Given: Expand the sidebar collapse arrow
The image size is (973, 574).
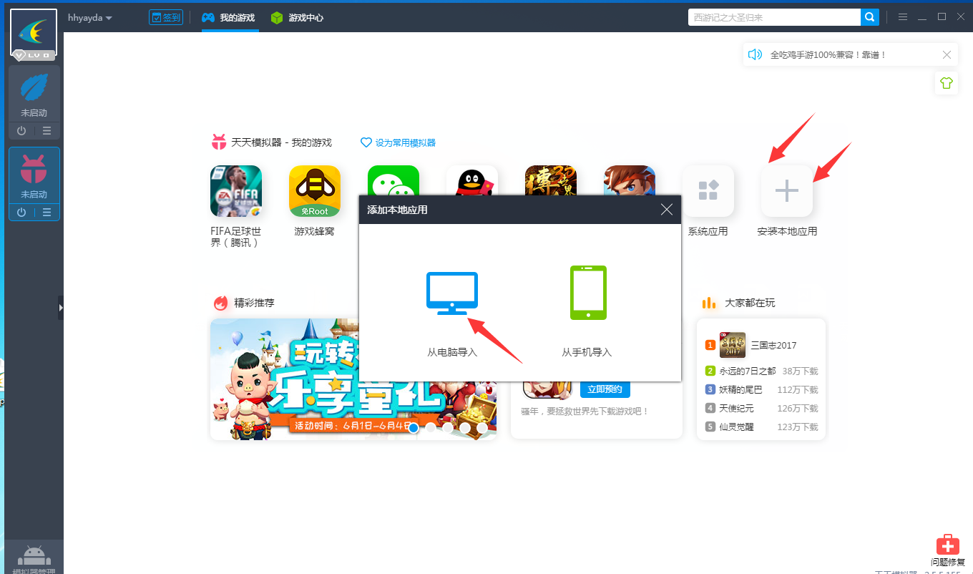Looking at the screenshot, I should tap(61, 307).
